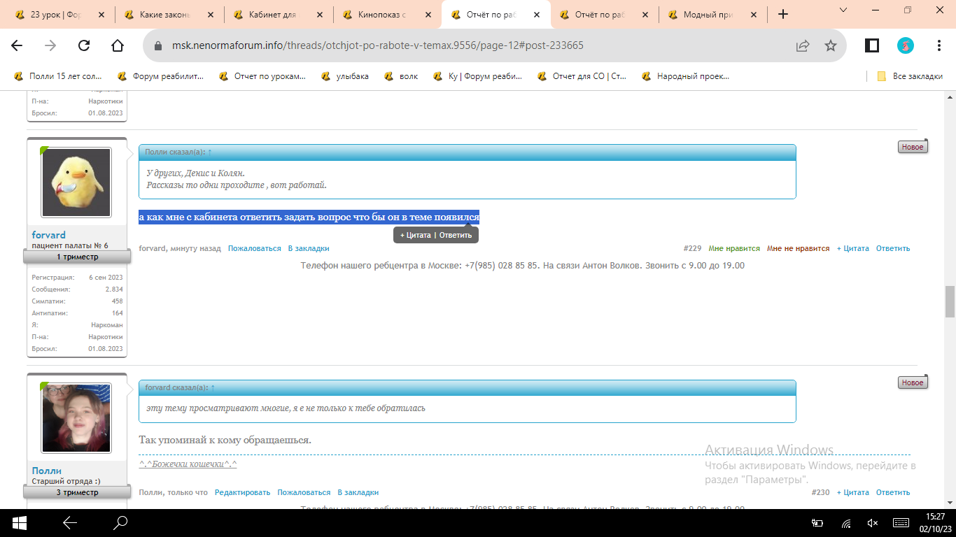This screenshot has width=956, height=537.
Task: Open the 'Форум реабилит...' bookmark
Action: [161, 76]
